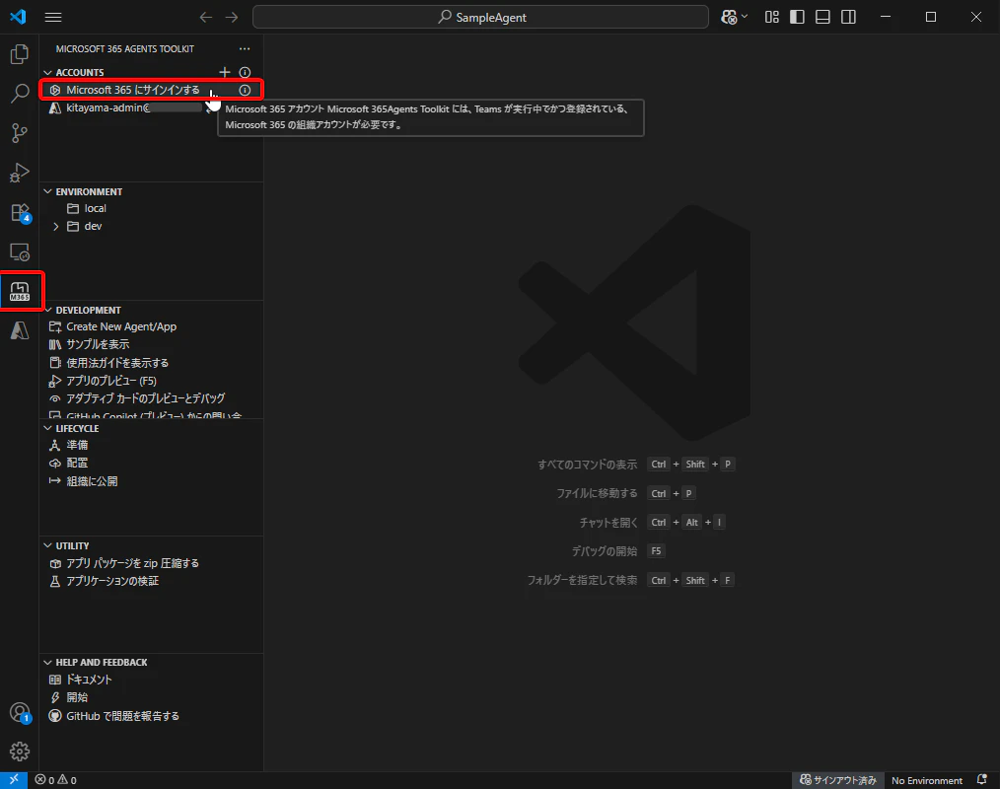Open the Remote Explorer icon
Screen dimensions: 1000x789
(x=19, y=251)
